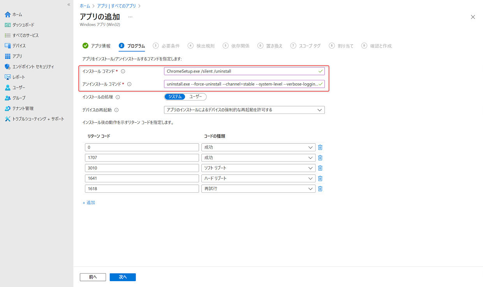This screenshot has width=483, height=287.
Task: Click the ホーム home icon in sidebar
Action: pyautogui.click(x=8, y=14)
